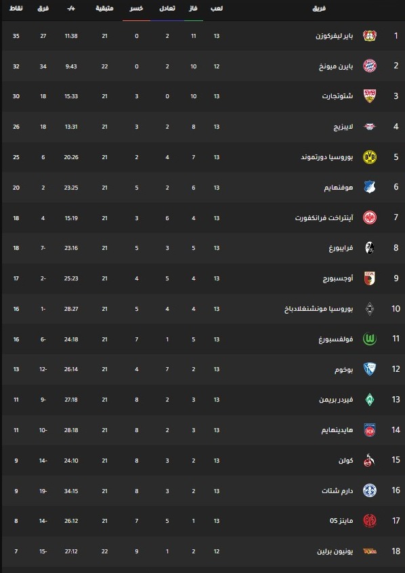The image size is (405, 573).
Task: Click the Bayer Leverkusen club logo
Action: point(370,35)
